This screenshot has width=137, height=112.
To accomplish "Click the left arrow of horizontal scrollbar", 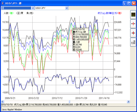I will [x=2, y=102].
